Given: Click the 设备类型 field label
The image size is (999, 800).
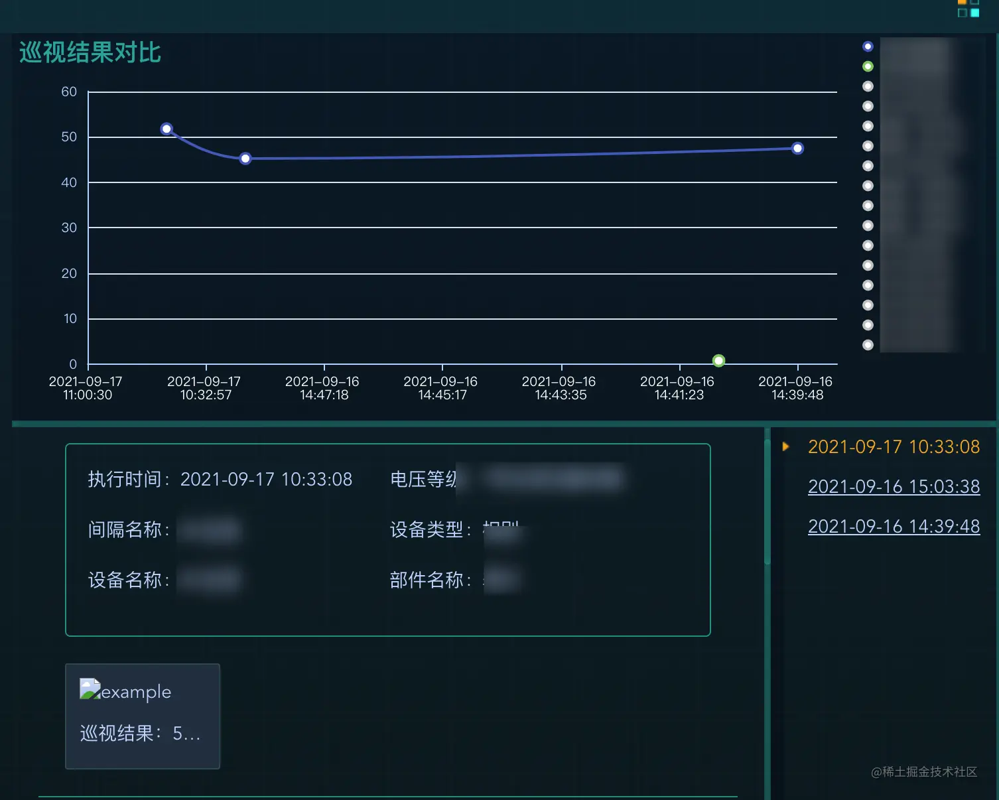Looking at the screenshot, I should [431, 529].
